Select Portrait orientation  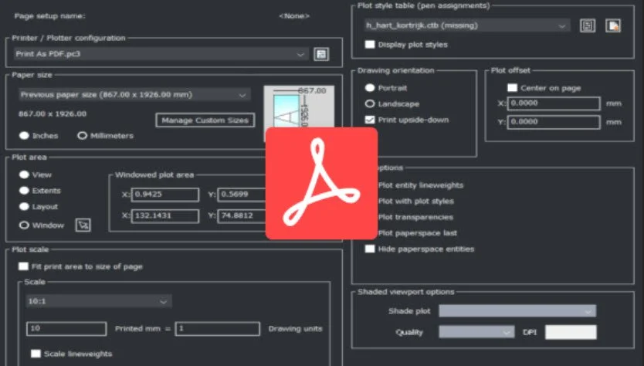tap(370, 88)
